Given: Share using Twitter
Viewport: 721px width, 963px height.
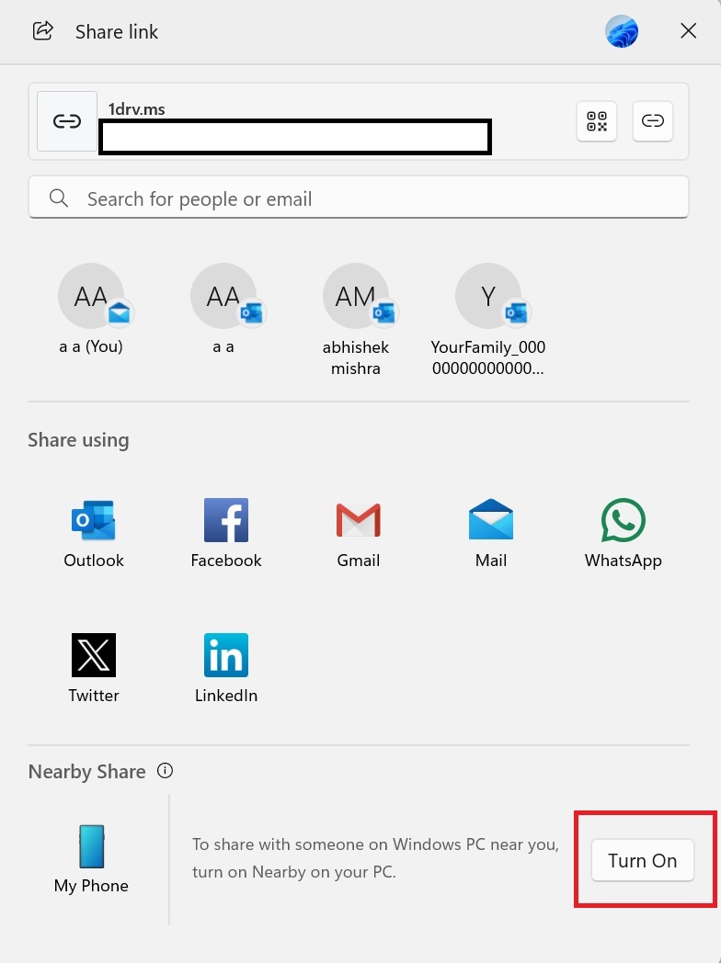Looking at the screenshot, I should pyautogui.click(x=94, y=669).
